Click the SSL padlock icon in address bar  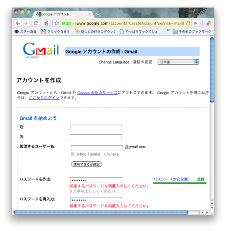coord(188,23)
